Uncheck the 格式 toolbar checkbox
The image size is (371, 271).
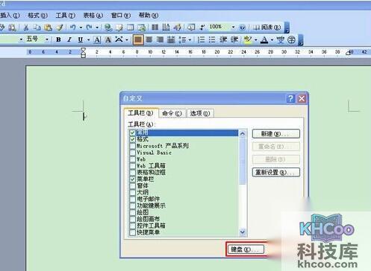[132, 139]
